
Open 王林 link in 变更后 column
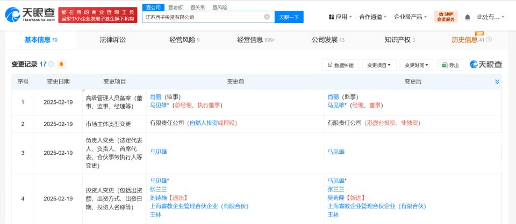pos(333,215)
